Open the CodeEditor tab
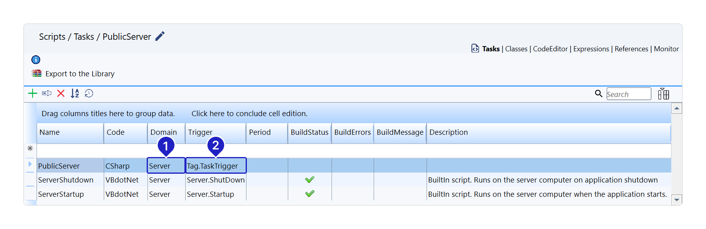The height and width of the screenshot is (229, 706). coord(550,49)
